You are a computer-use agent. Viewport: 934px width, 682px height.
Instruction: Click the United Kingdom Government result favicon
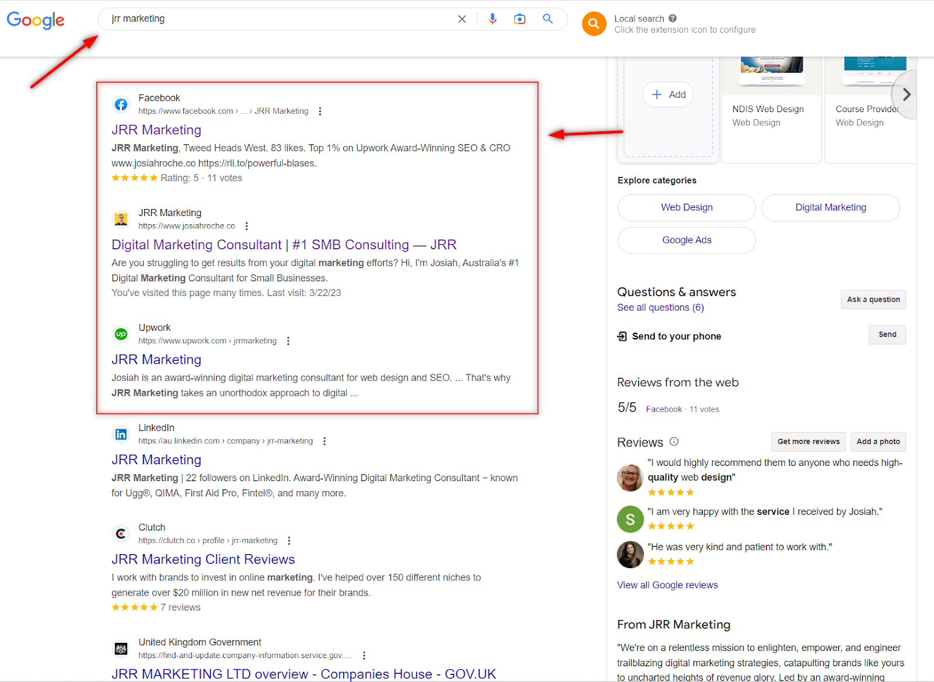tap(121, 649)
